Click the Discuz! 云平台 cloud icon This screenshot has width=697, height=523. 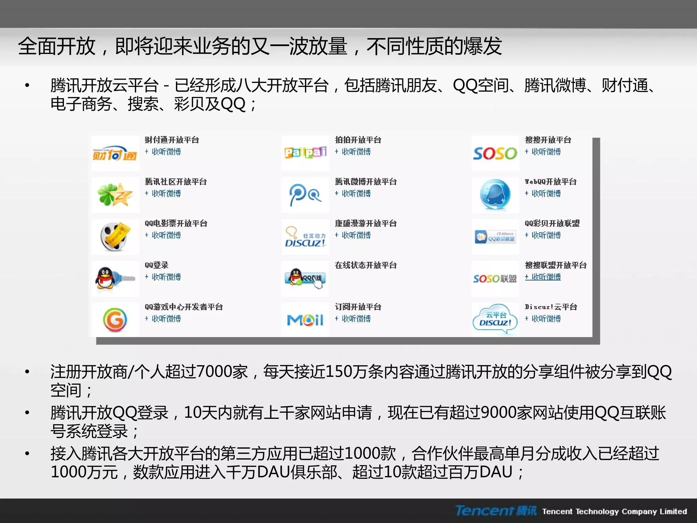point(495,320)
